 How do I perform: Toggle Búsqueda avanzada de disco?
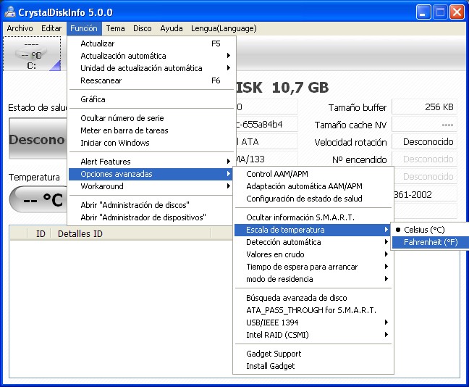[313, 298]
